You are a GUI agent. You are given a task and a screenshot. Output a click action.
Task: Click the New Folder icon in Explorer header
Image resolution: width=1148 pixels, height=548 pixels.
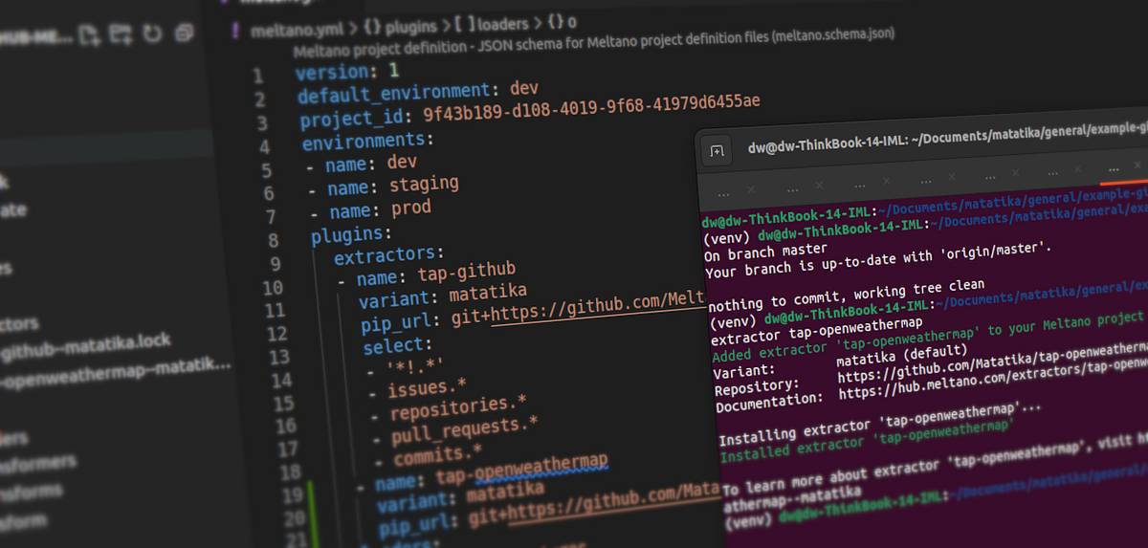coord(121,35)
